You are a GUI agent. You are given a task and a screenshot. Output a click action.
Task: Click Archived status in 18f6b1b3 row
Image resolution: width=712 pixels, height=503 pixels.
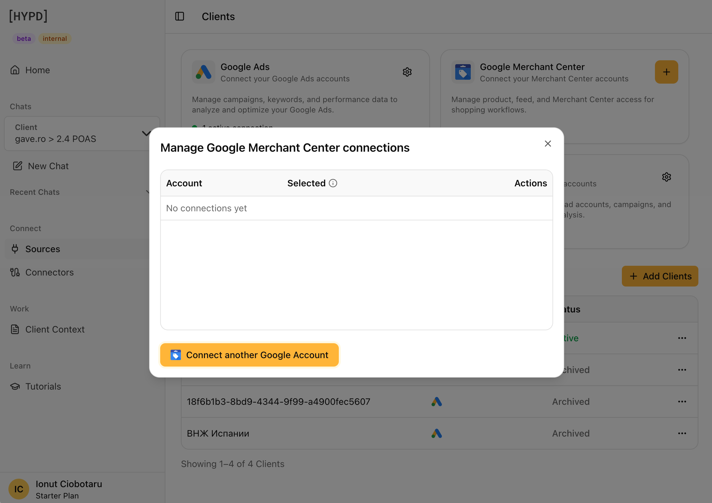pyautogui.click(x=571, y=402)
